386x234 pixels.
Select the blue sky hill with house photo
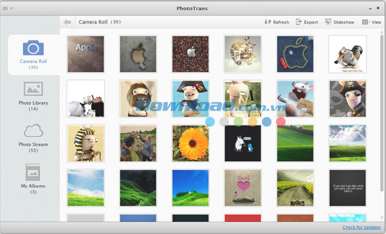[190, 188]
